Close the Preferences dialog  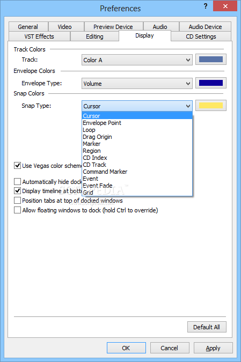(x=225, y=6)
